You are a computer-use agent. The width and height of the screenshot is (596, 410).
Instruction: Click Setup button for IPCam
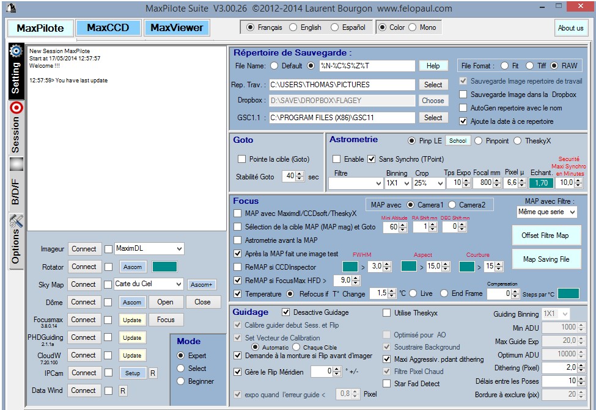133,373
